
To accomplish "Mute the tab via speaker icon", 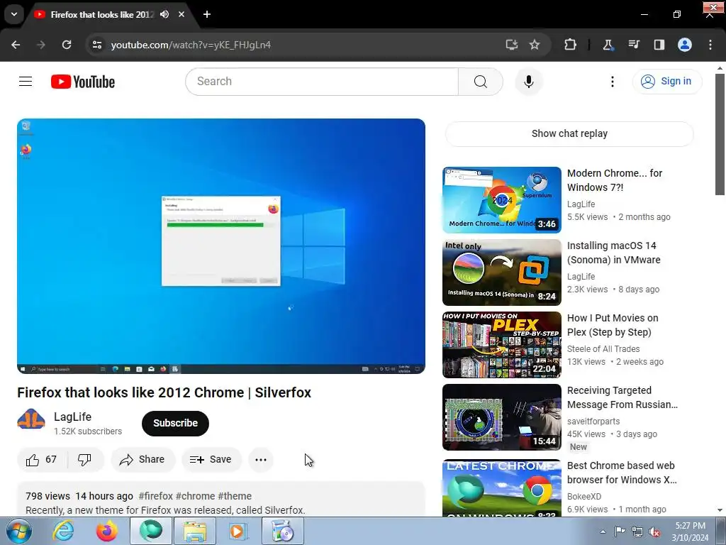I will click(x=164, y=14).
